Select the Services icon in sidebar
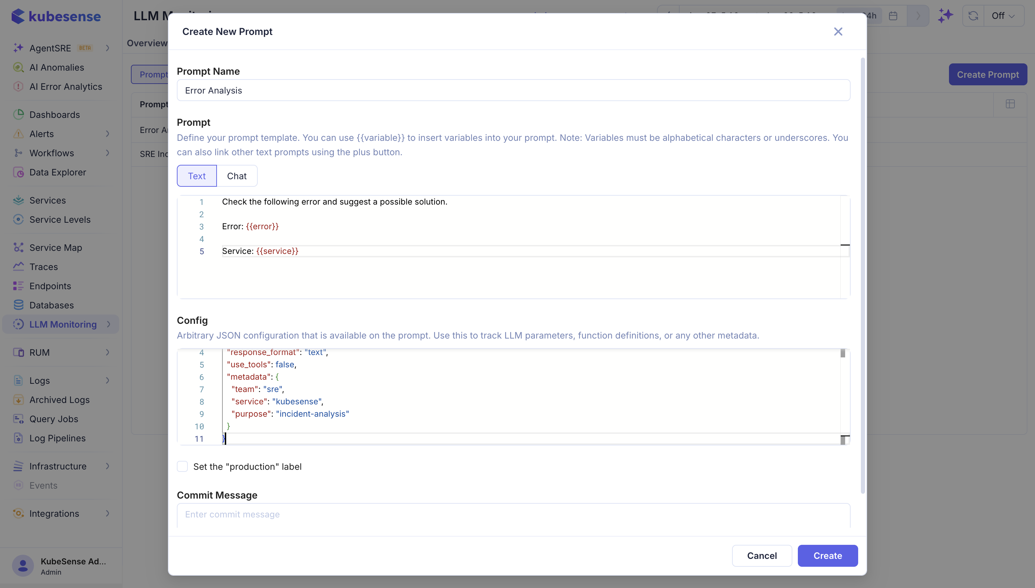Viewport: 1035px width, 588px height. tap(18, 200)
